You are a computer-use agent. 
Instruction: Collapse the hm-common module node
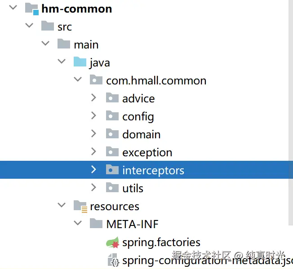tap(13, 8)
